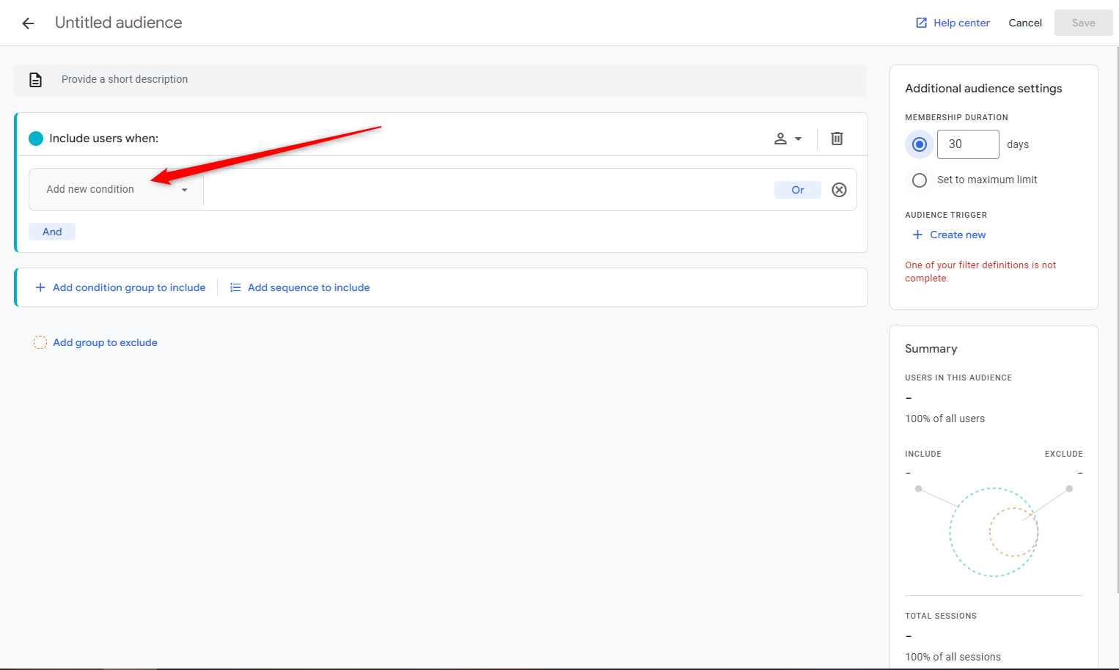Click the back arrow icon
Viewport: 1119px width, 670px height.
[x=28, y=23]
